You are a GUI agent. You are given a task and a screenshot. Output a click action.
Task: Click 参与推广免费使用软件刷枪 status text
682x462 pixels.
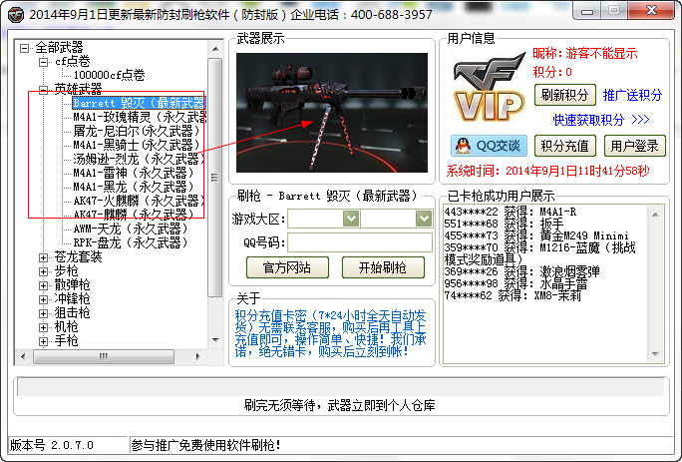point(206,445)
